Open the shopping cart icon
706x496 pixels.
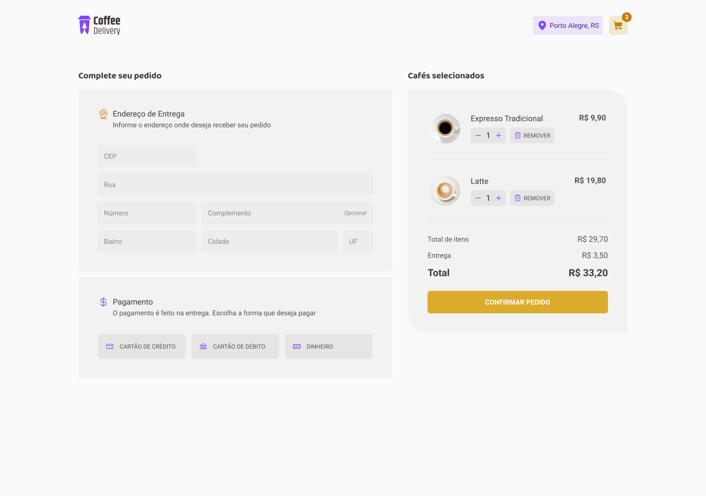coord(617,25)
